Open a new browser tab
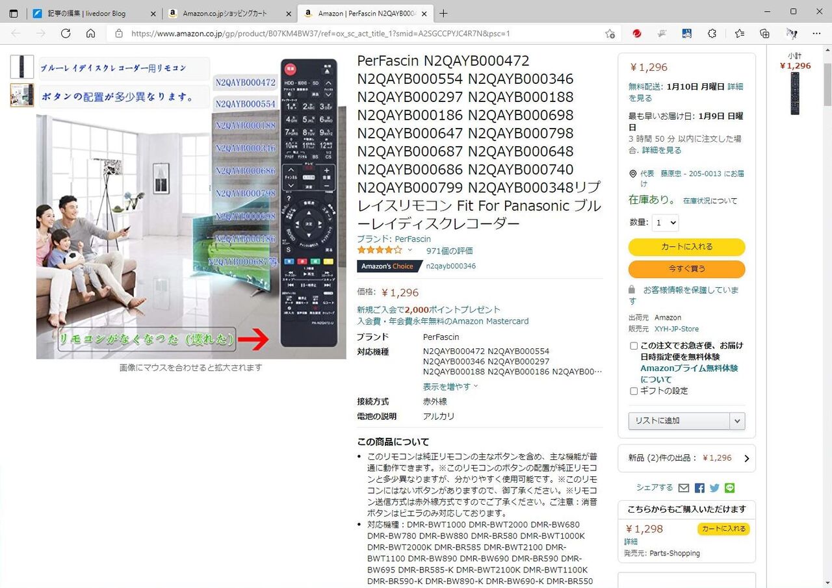 tap(443, 13)
